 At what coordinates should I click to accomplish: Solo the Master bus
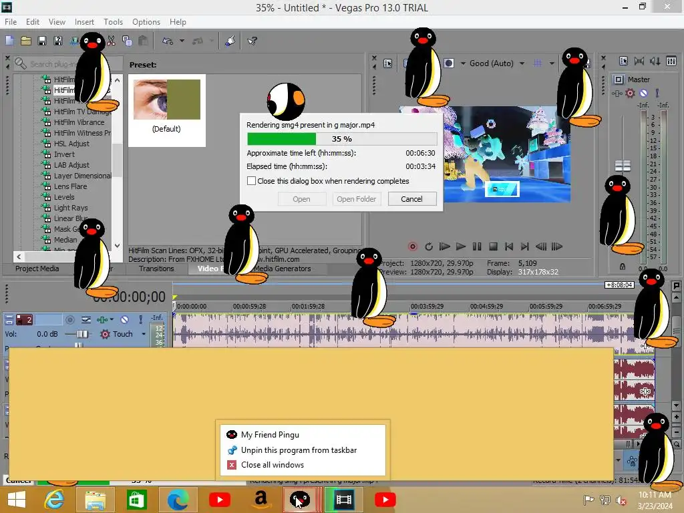click(657, 94)
